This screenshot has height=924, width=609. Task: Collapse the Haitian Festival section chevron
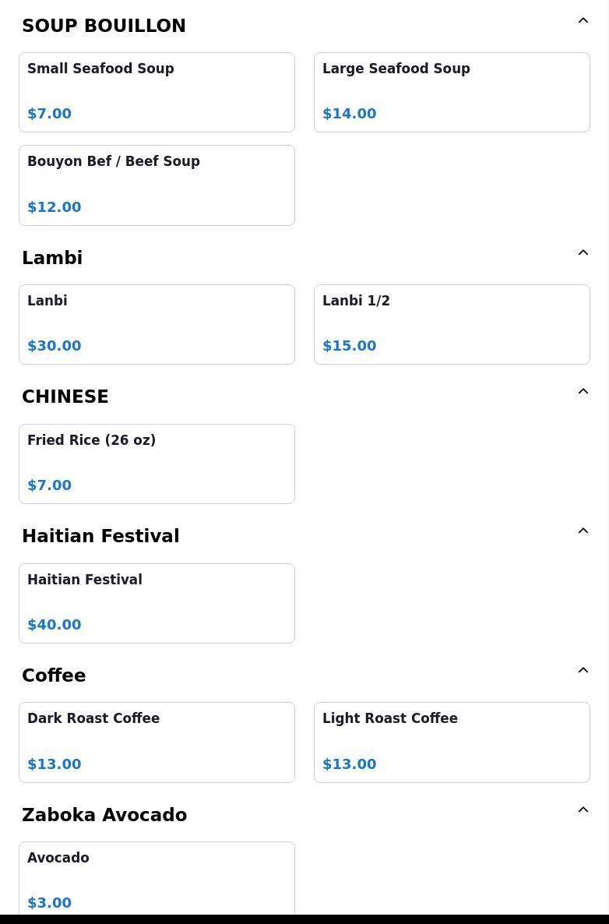[583, 531]
